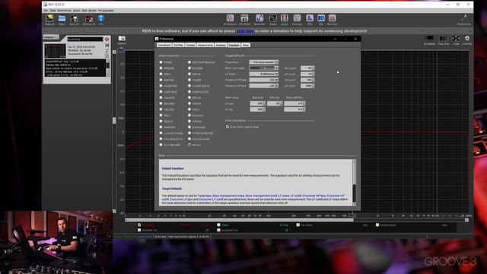Open the graph Limits icon
Viewport: 487px width, 274px height.
pos(456,39)
